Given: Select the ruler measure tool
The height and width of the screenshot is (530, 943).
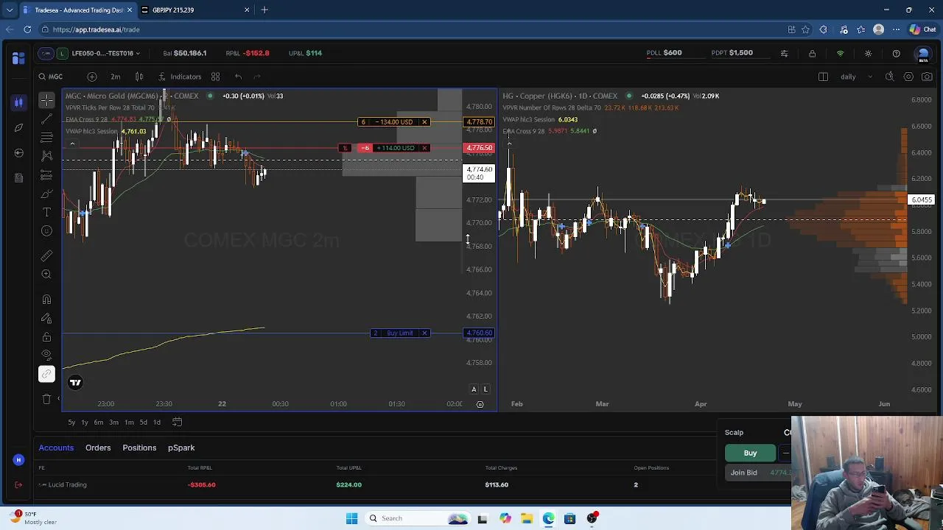Looking at the screenshot, I should tap(46, 255).
